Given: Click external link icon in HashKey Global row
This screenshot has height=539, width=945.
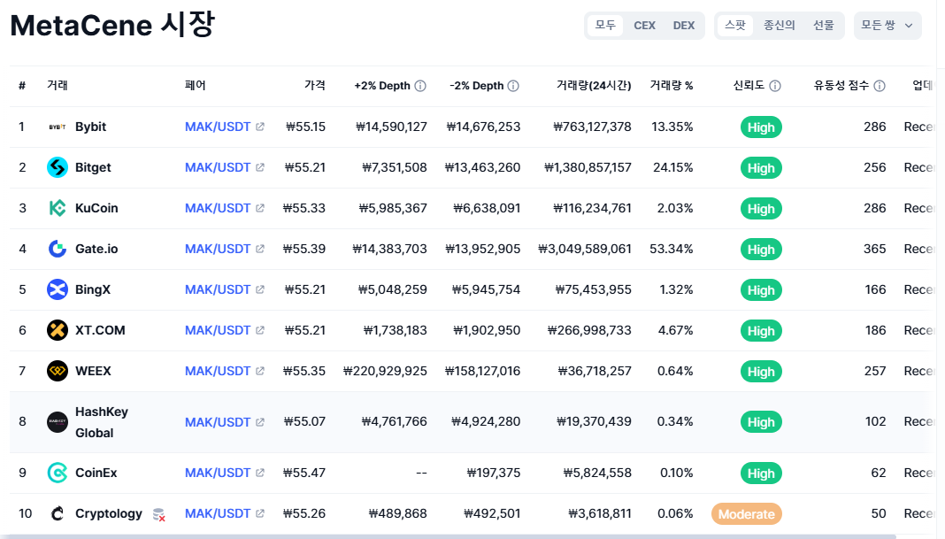Looking at the screenshot, I should pyautogui.click(x=260, y=422).
